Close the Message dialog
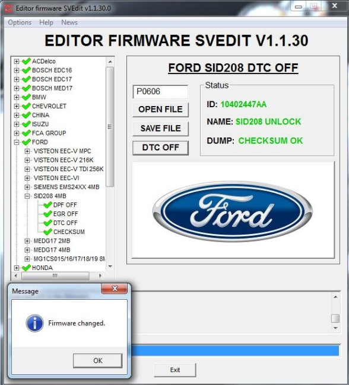The image size is (349, 385). [115, 288]
